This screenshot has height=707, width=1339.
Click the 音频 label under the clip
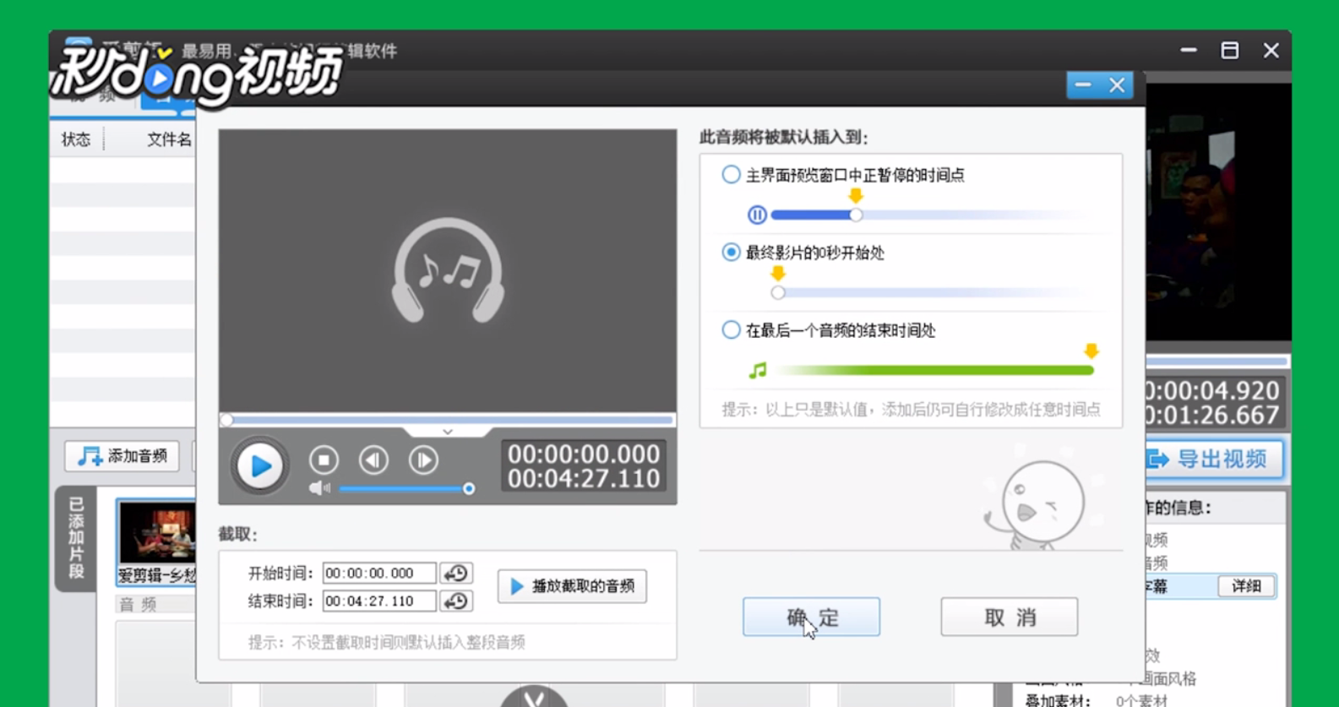(138, 604)
